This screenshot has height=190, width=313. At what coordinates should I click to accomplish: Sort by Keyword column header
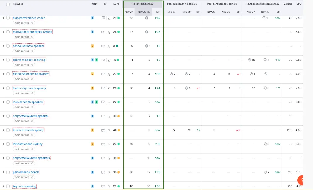18,4
